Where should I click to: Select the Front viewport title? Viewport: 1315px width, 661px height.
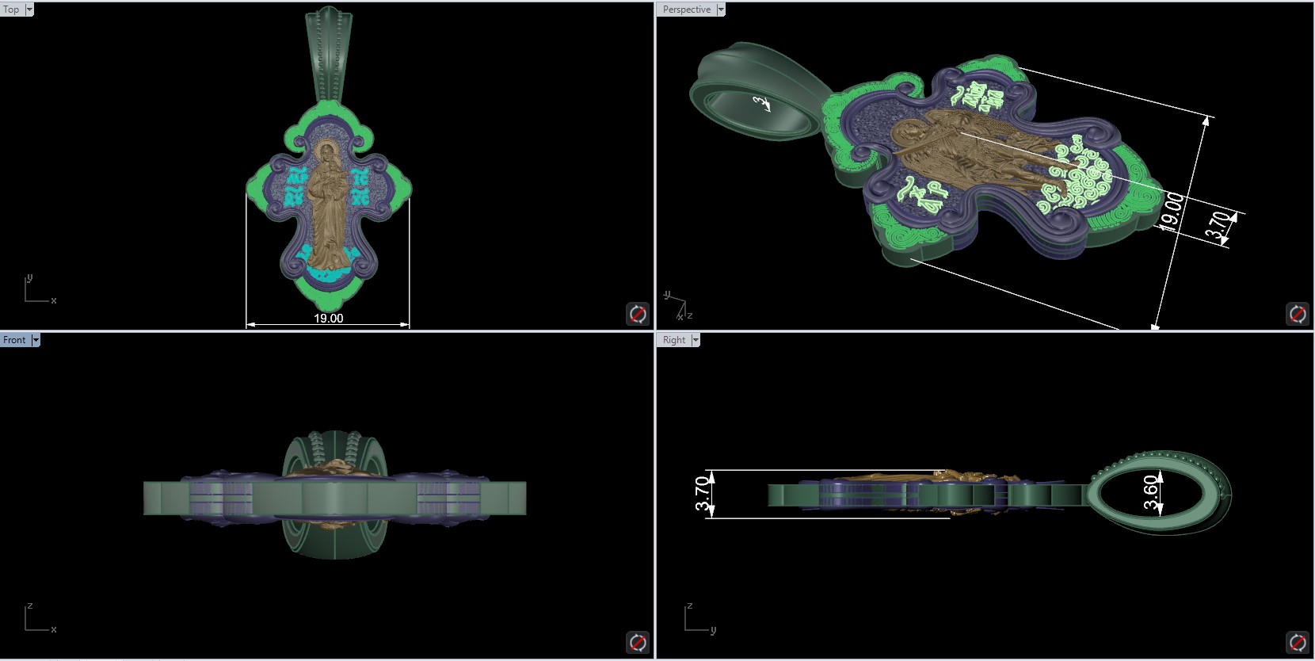[x=15, y=340]
